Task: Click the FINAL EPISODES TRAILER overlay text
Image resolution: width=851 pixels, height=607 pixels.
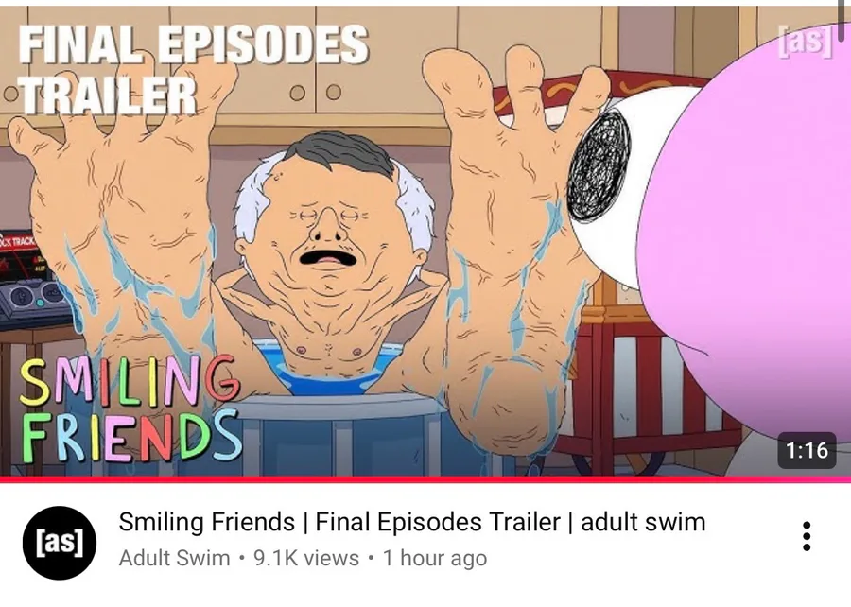Action: (x=193, y=69)
